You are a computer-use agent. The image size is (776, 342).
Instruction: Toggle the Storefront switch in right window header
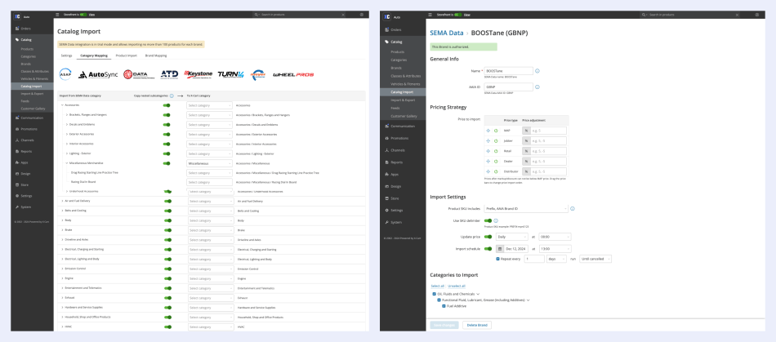[x=457, y=15]
